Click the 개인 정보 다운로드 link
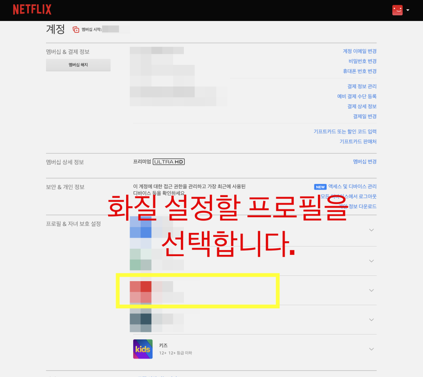The height and width of the screenshot is (377, 423). 358,206
